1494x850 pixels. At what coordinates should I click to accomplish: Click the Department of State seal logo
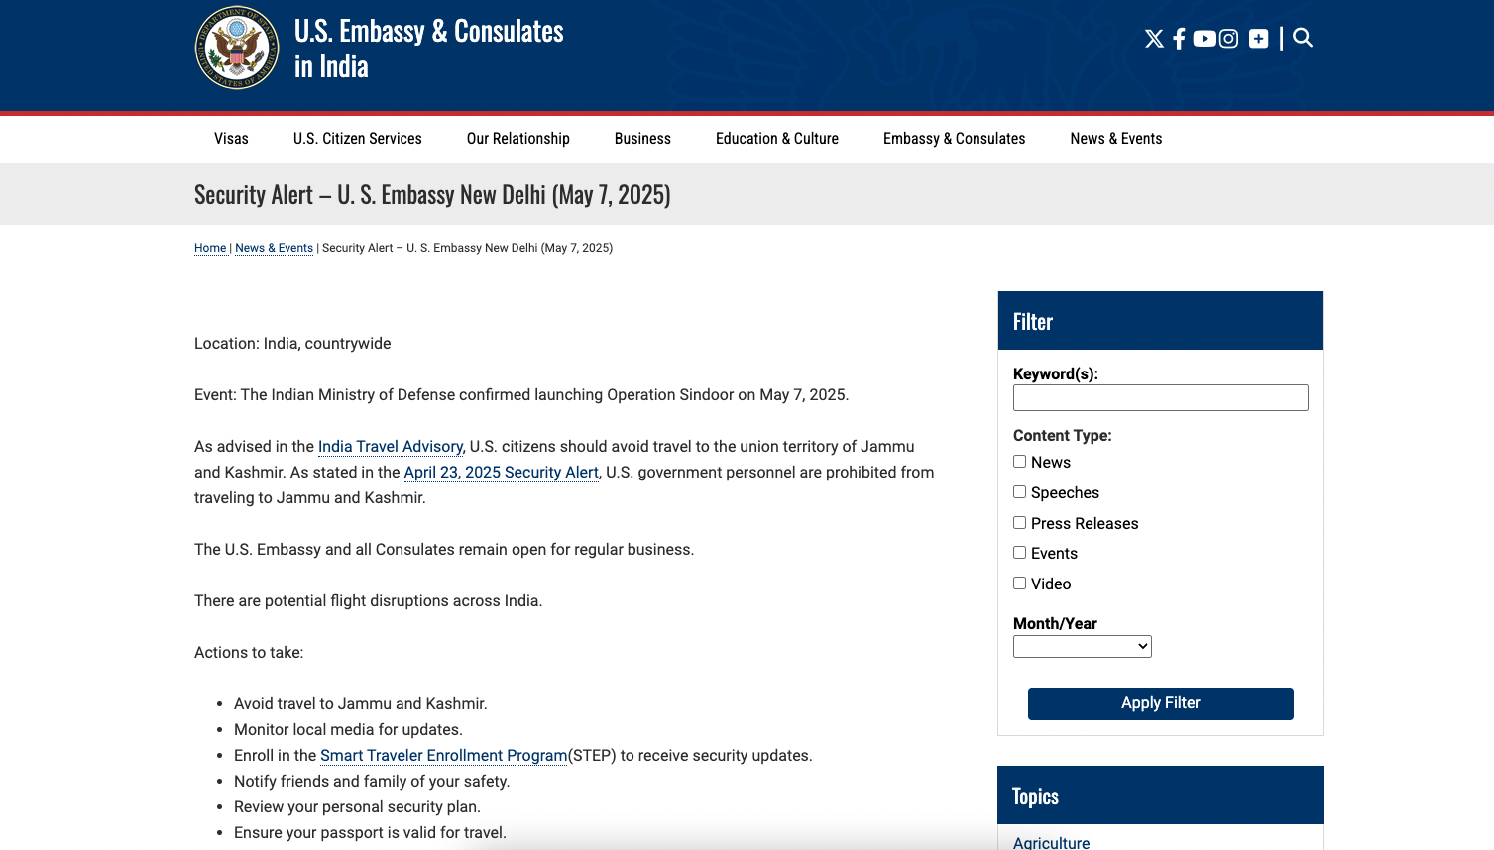click(237, 48)
